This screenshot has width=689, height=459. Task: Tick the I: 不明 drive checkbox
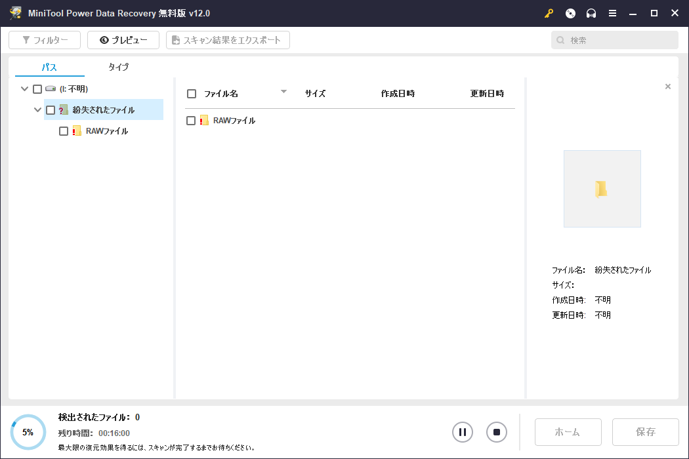point(37,89)
